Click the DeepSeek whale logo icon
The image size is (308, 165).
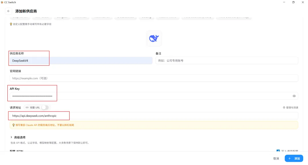pyautogui.click(x=154, y=38)
